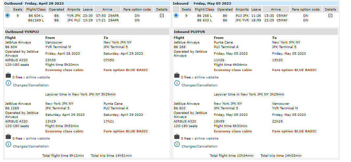This screenshot has height=162, width=351.
Task: Click baggage icon for inbound flight B6 268
Action: coord(177,76)
